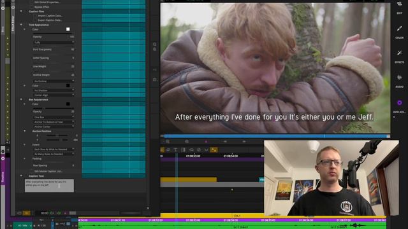Click the black Box Appearance Color swatch
This screenshot has width=408, height=229.
(x=68, y=104)
